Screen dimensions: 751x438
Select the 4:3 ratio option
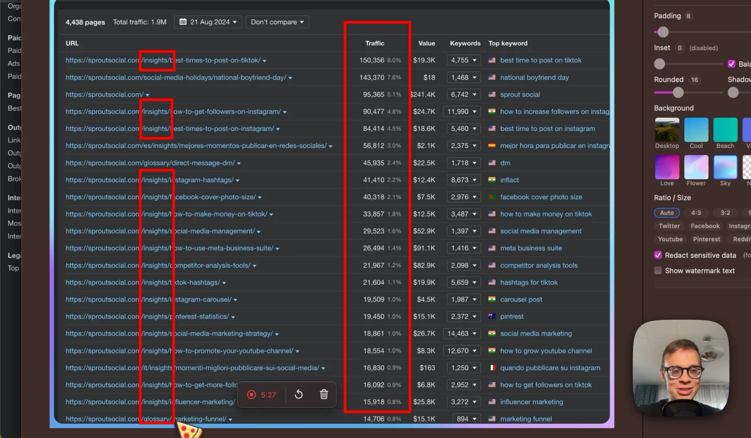pyautogui.click(x=696, y=213)
